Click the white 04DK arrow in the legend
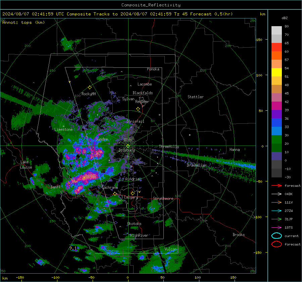This screenshot has height=282, width=302. click(x=276, y=194)
